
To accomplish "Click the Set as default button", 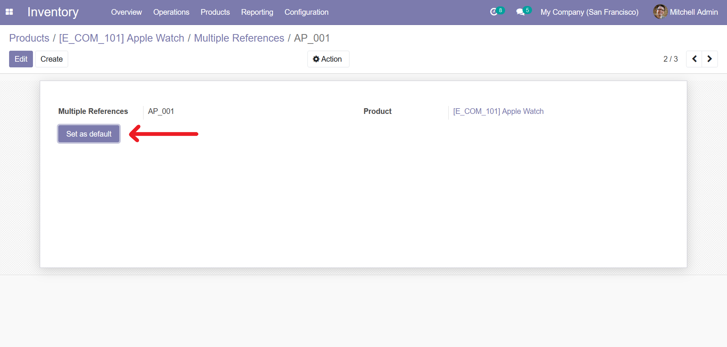I will click(x=89, y=134).
